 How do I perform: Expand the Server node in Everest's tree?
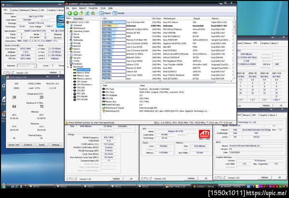[x=68, y=34]
